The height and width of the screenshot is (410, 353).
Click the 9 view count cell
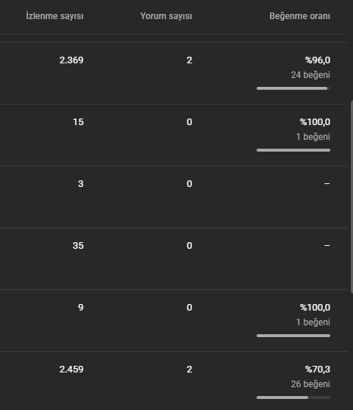pos(81,308)
